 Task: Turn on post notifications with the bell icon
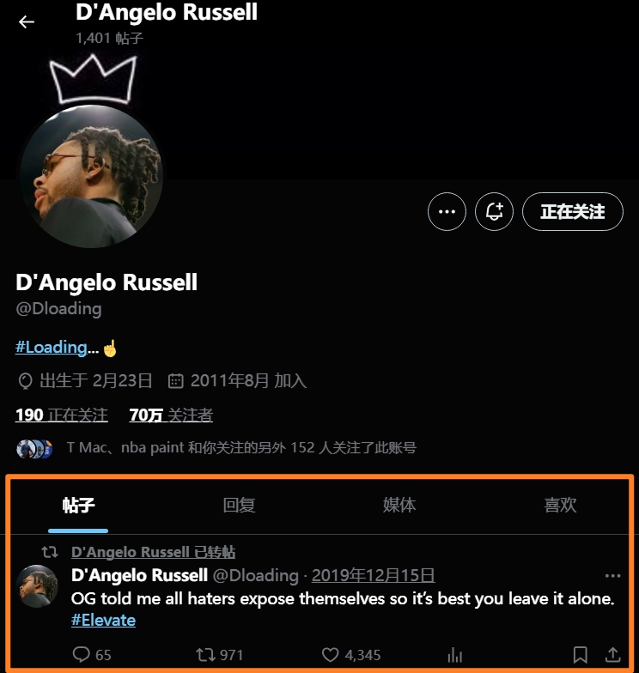pyautogui.click(x=494, y=211)
